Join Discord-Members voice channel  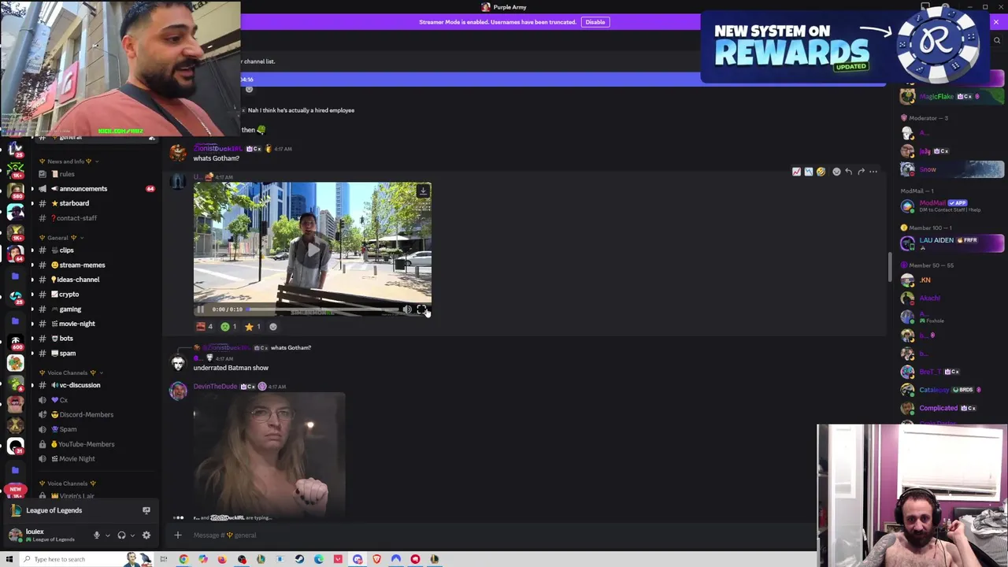click(x=94, y=415)
